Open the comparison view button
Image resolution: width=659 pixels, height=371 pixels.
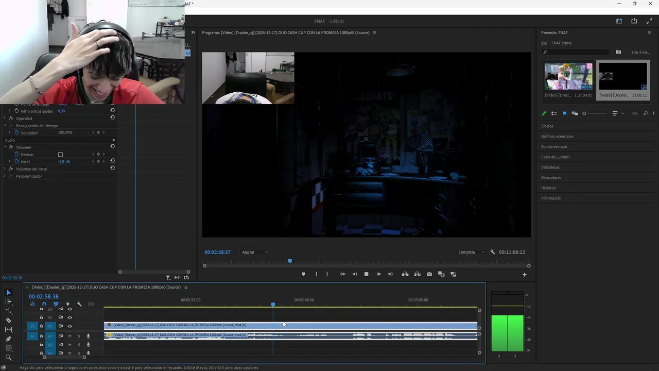441,274
